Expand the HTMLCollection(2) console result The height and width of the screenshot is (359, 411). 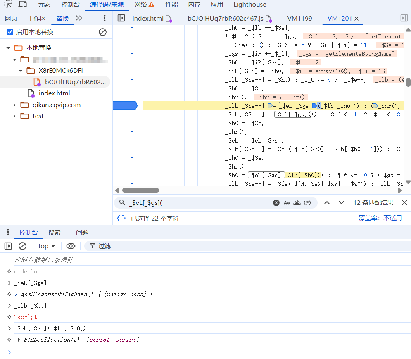[x=19, y=340]
